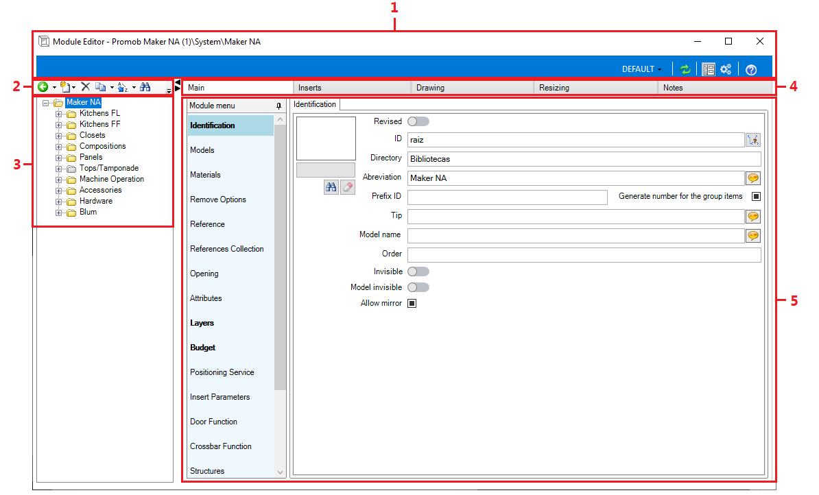Open the dropdown arrow beside copy icon

[112, 87]
